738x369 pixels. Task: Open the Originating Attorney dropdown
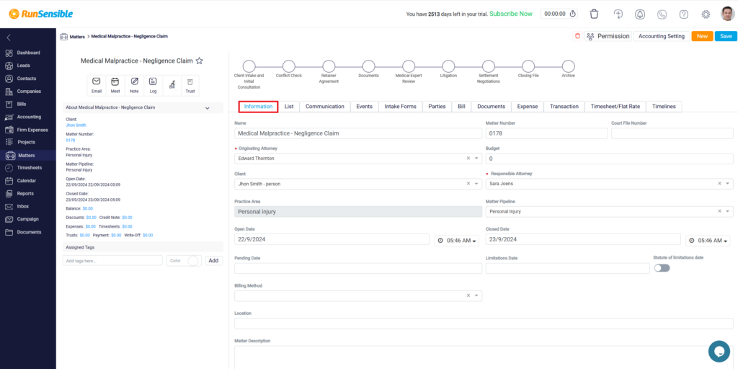[x=477, y=159]
